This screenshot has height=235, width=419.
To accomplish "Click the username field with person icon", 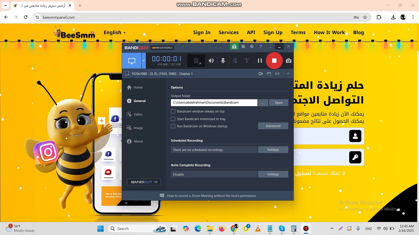I will [329, 136].
